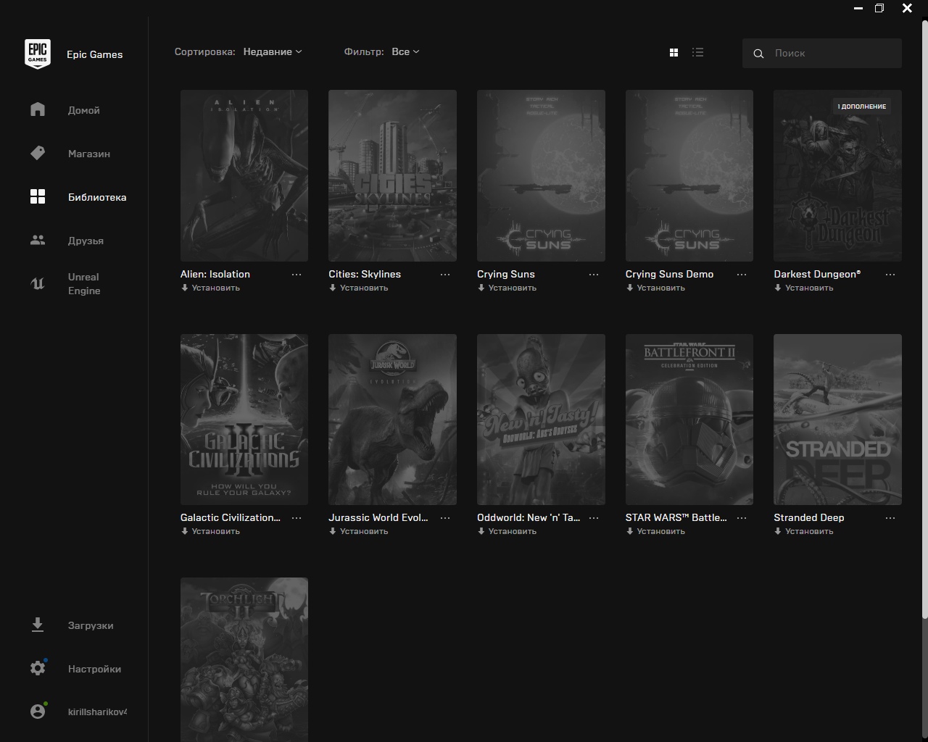
Task: Open the Torchlight II cover thumbnail
Action: [x=244, y=659]
